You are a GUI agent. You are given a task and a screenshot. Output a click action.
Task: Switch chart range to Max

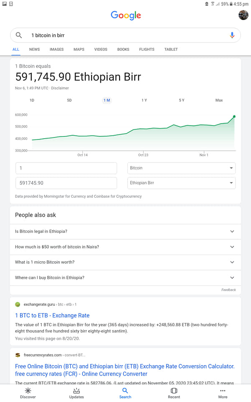point(219,100)
